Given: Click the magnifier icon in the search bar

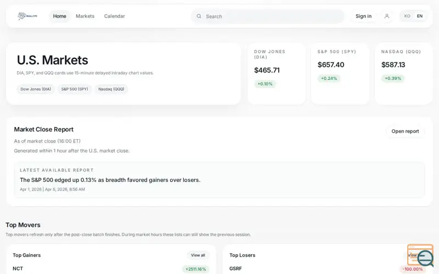Looking at the screenshot, I should [x=199, y=16].
